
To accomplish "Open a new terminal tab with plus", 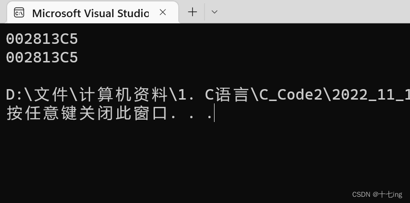I will [x=193, y=12].
